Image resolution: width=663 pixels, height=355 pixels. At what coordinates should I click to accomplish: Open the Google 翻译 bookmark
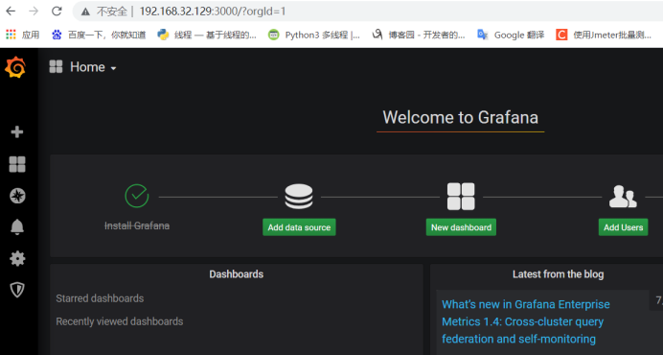(x=511, y=35)
